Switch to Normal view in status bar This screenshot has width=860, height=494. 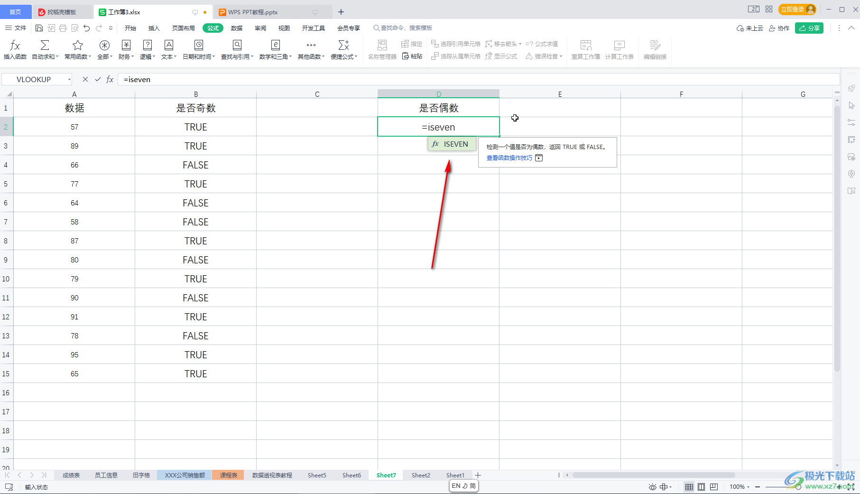(x=689, y=487)
